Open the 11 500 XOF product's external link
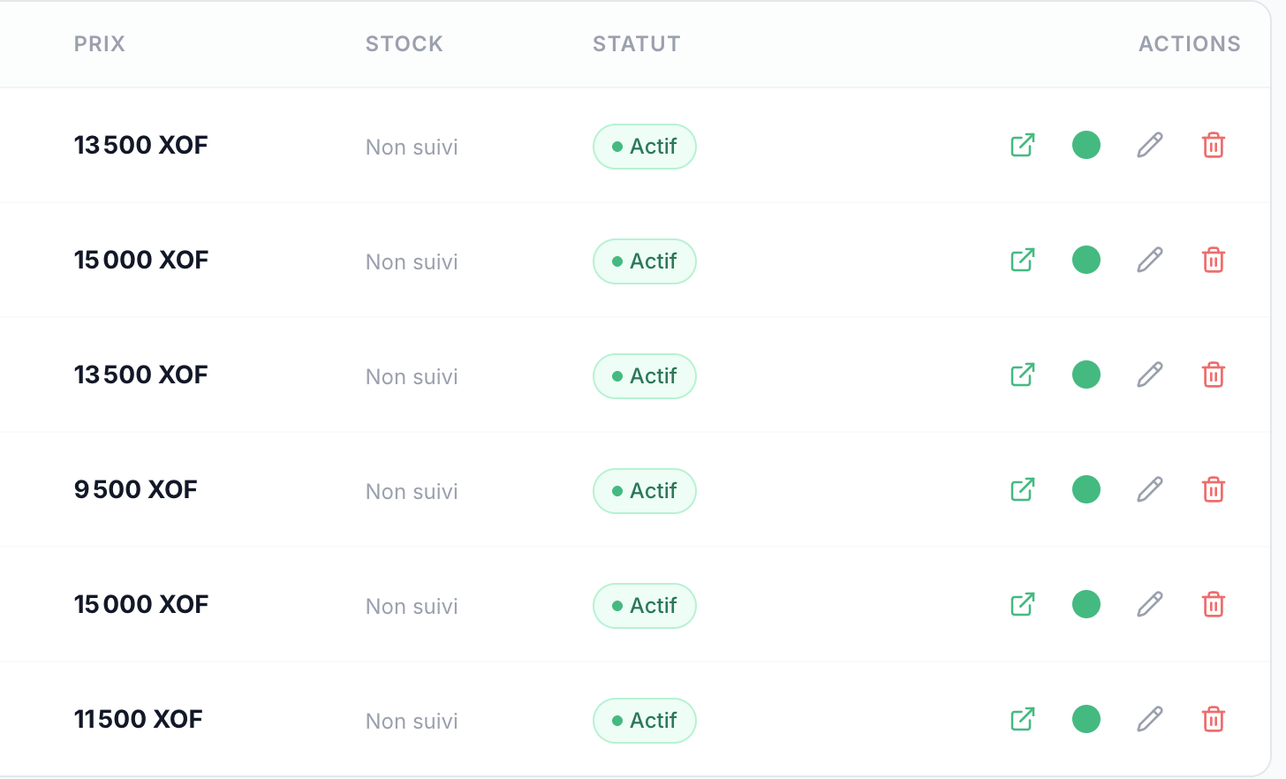1286x779 pixels. [1023, 719]
